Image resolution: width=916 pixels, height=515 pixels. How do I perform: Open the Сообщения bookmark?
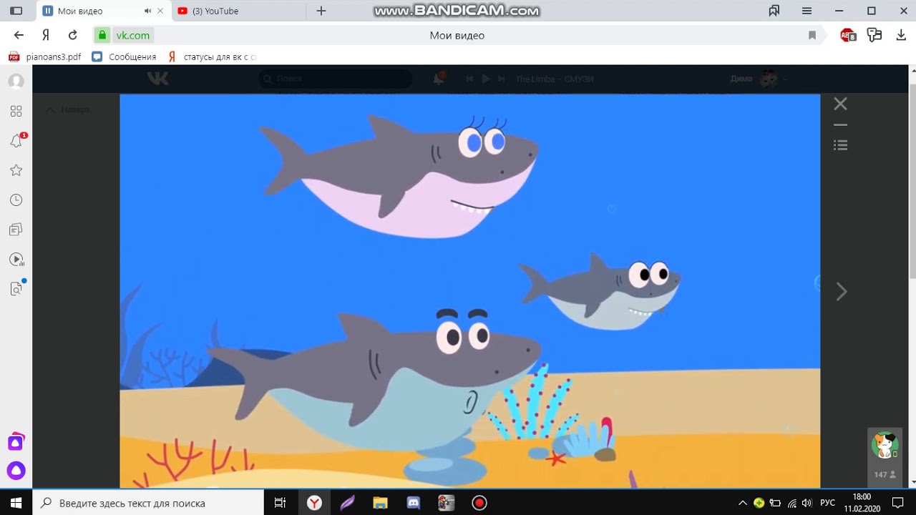[124, 57]
